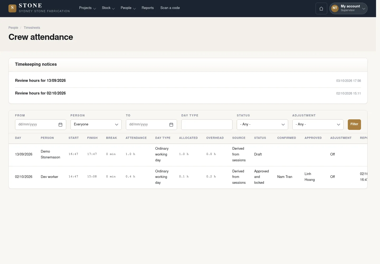Click the Filter button

click(354, 124)
